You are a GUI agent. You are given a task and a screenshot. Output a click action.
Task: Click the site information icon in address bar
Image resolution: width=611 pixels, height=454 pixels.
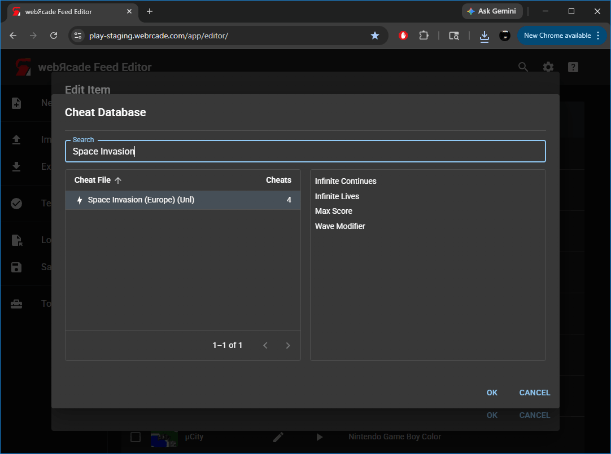[78, 36]
